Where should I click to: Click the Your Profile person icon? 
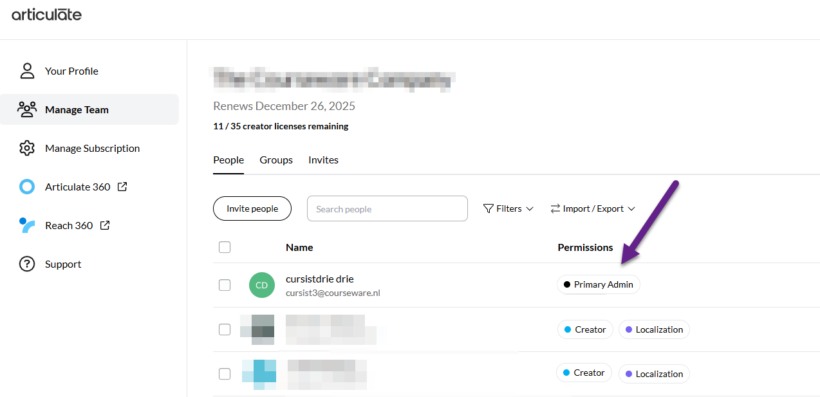(x=27, y=71)
